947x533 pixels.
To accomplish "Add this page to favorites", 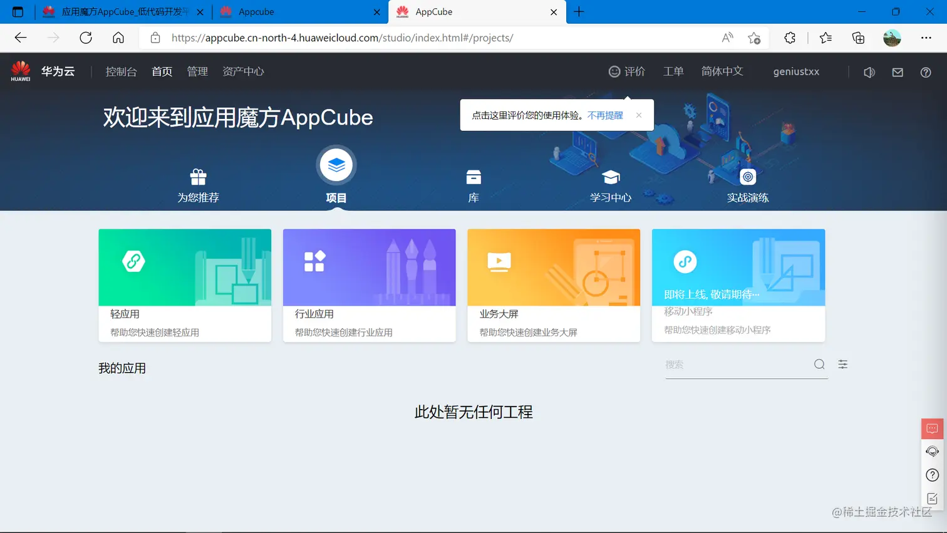I will point(754,38).
